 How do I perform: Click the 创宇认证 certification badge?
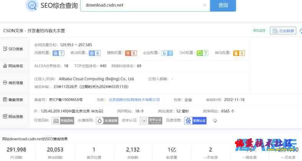149,120
